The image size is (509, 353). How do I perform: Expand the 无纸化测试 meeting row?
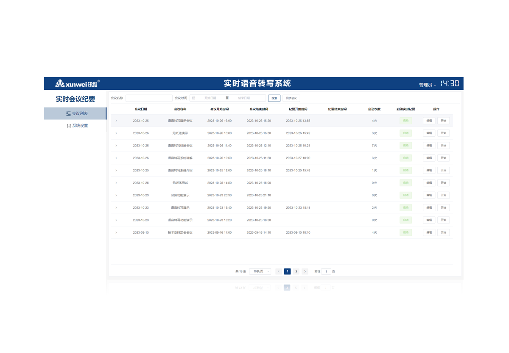(116, 183)
